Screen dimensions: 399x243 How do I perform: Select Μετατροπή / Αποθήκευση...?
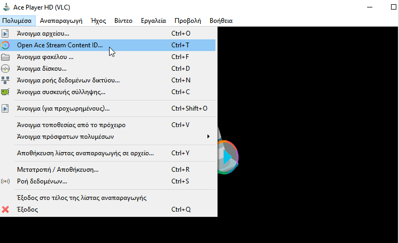coord(108,170)
